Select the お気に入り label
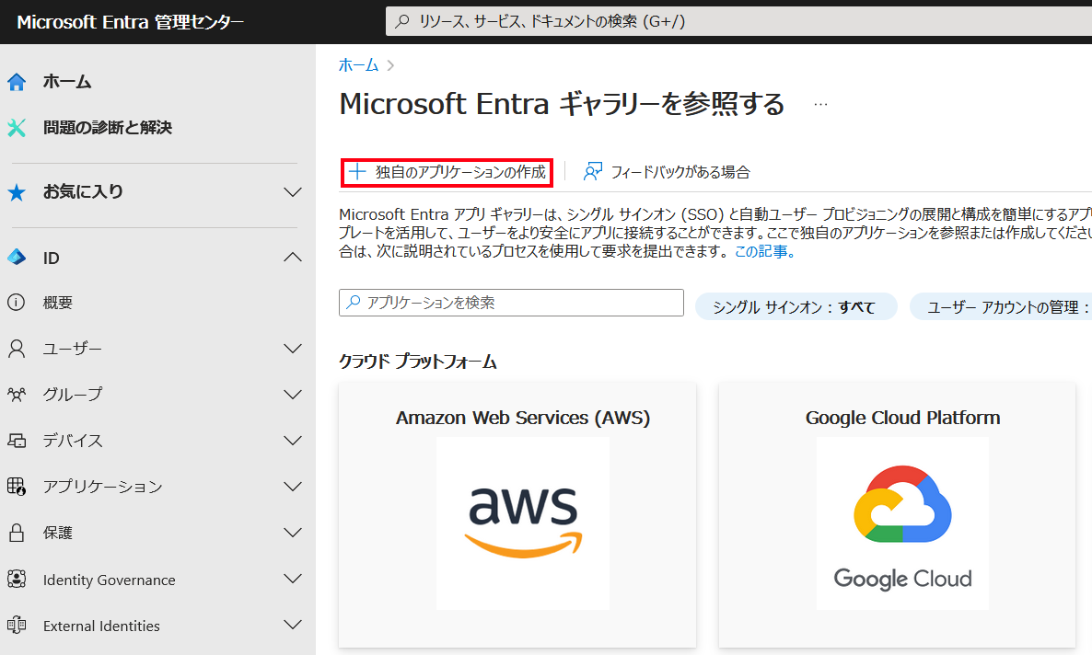This screenshot has height=655, width=1092. click(x=83, y=192)
